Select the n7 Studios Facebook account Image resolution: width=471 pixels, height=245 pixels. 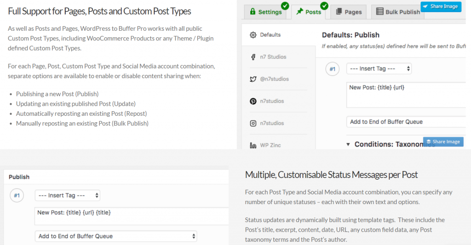278,57
